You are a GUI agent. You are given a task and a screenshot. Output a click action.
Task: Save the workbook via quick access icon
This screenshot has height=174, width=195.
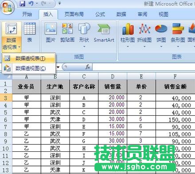[x=23, y=4]
